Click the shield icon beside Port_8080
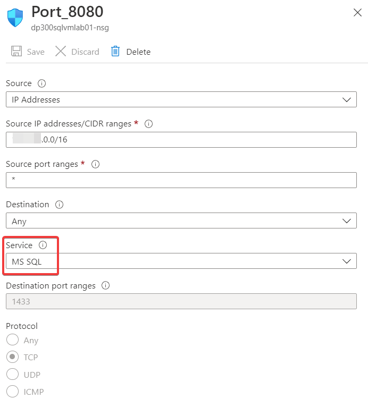 [15, 18]
